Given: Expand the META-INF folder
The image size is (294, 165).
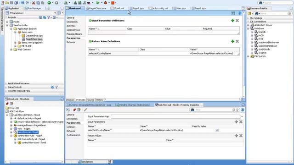Looking at the screenshot, I should (15, 46).
